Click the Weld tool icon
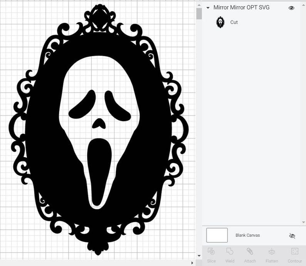 pos(230,251)
